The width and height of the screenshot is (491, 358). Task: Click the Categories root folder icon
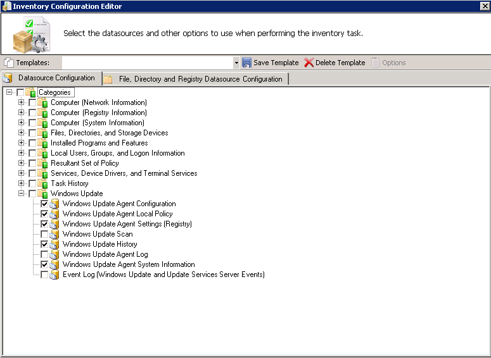tap(30, 92)
